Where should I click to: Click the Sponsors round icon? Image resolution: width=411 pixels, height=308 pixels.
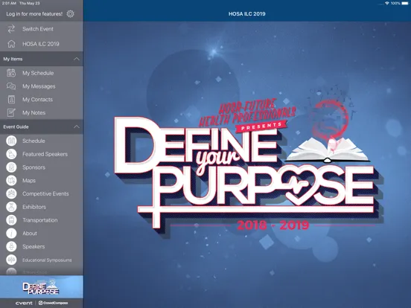point(11,167)
